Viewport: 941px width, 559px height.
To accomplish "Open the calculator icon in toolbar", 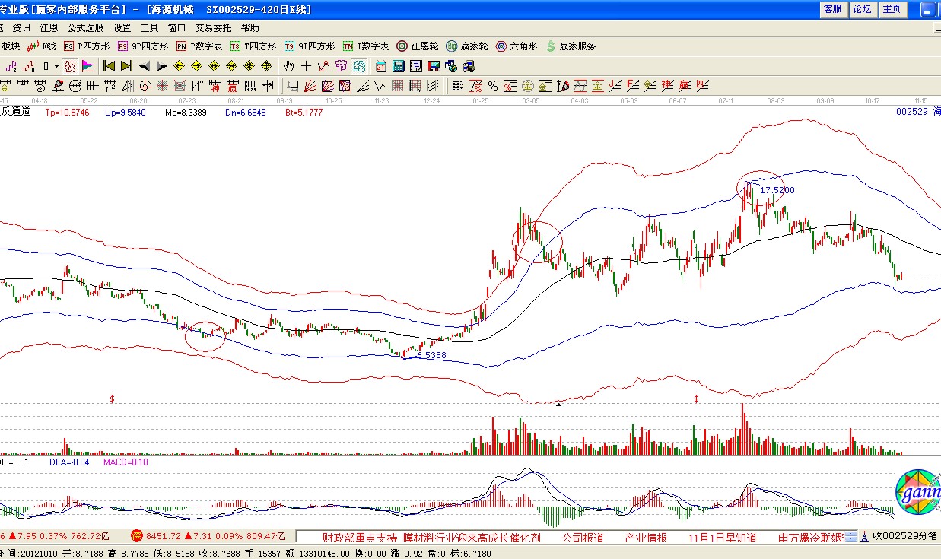I will click(x=398, y=66).
